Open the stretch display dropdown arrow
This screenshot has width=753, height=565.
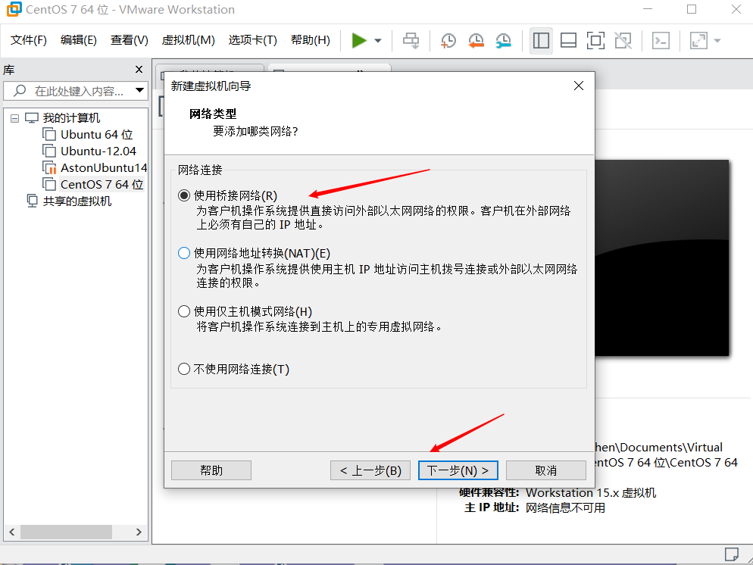click(717, 41)
